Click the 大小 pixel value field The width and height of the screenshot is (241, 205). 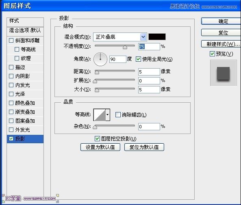point(149,90)
